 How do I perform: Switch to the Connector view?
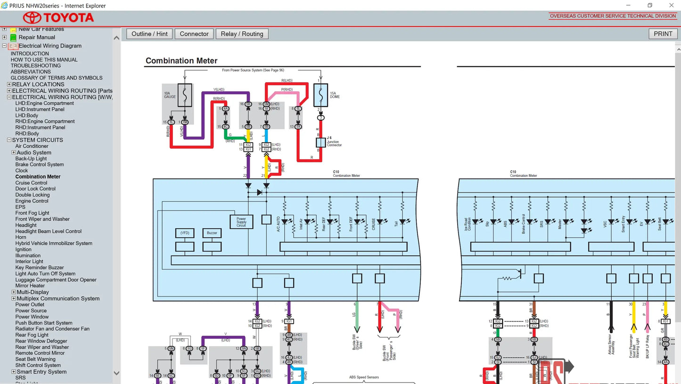194,34
